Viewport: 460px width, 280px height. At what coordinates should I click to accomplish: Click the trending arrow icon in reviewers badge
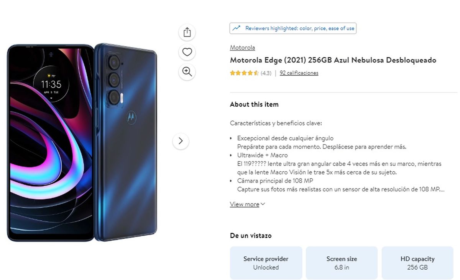pos(237,28)
